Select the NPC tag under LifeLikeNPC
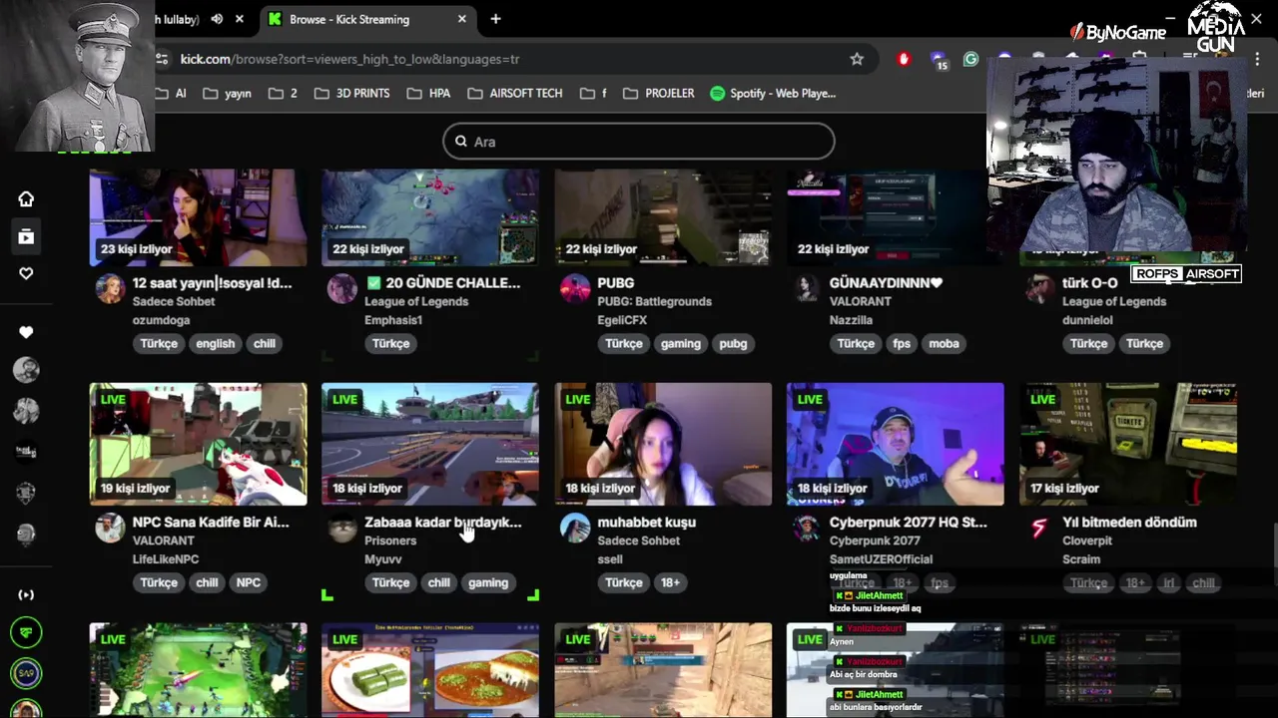1278x718 pixels. coord(248,582)
